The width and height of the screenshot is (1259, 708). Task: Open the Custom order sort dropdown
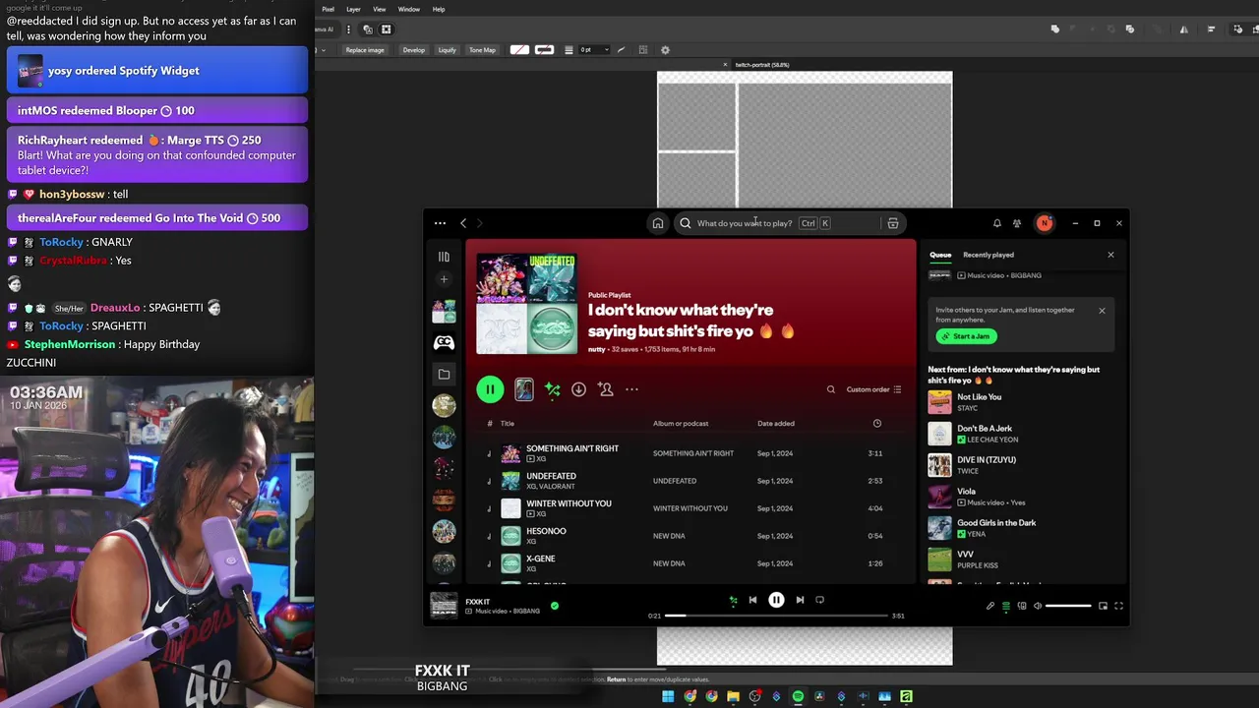click(873, 389)
